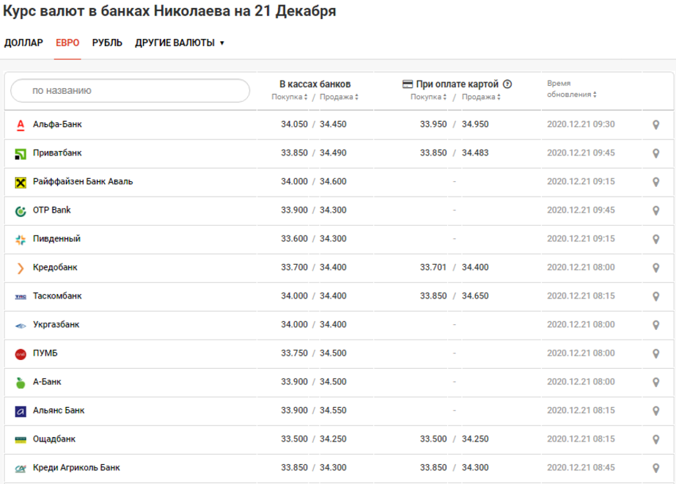Click the Privatbank location pin icon
Image resolution: width=676 pixels, height=484 pixels.
tap(656, 153)
